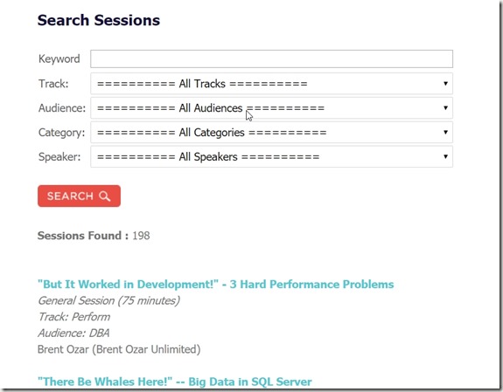Click the Keyword field label
Viewport: 503px width, 392px height.
tap(59, 58)
